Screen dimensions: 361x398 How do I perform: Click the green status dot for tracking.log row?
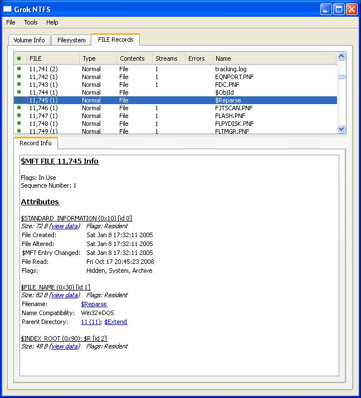pyautogui.click(x=19, y=69)
